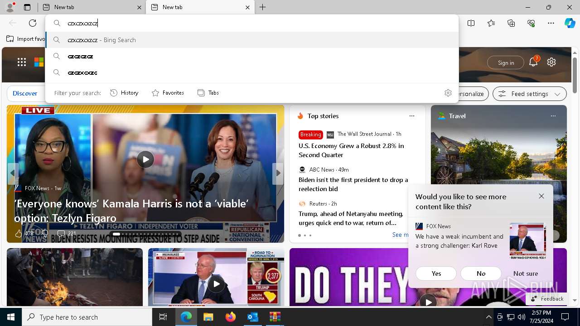Toggle split screen icon

471,23
